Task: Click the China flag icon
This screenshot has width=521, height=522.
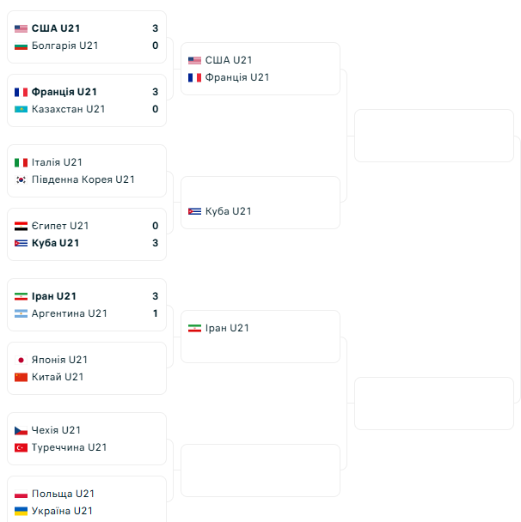Action: 21,377
